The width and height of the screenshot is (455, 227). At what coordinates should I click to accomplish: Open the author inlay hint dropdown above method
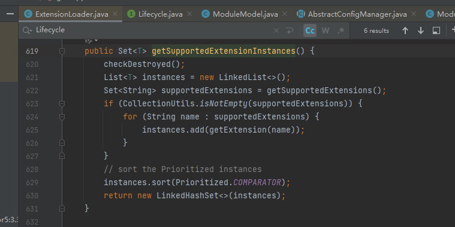[91, 41]
